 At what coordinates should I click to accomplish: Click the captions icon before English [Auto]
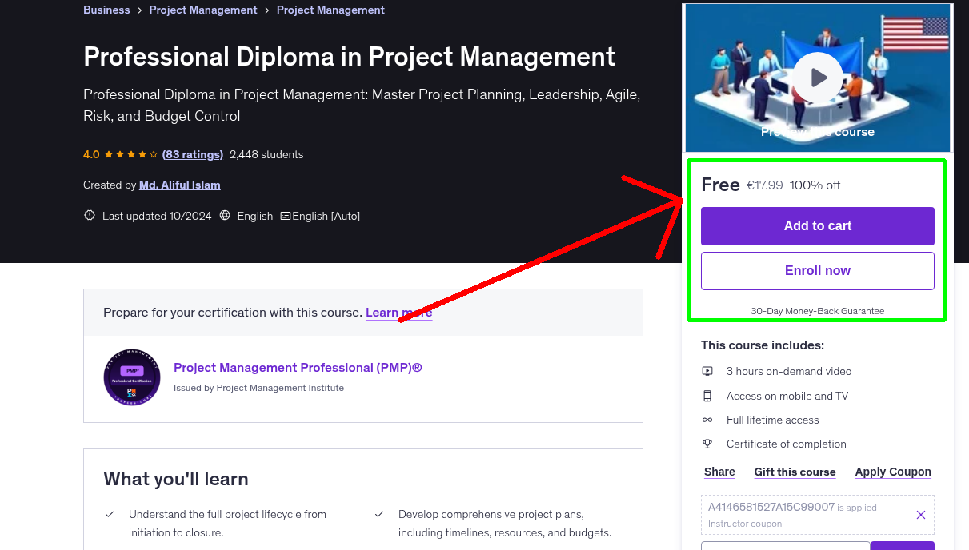(x=285, y=216)
